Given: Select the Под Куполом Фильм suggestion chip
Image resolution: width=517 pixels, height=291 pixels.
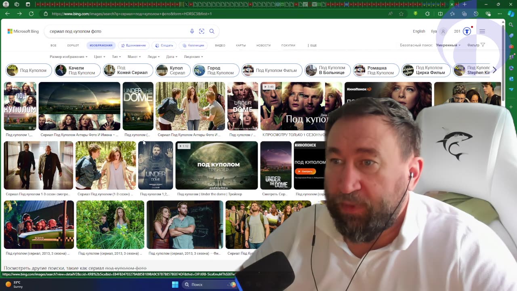Looking at the screenshot, I should (x=272, y=70).
